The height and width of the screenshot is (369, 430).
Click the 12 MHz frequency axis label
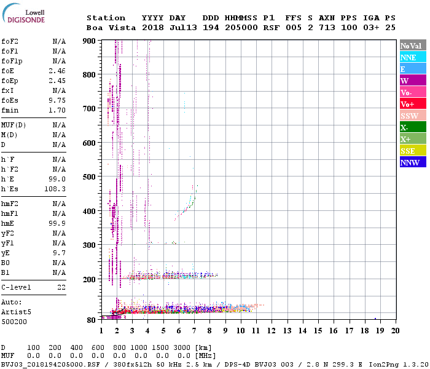(272, 331)
